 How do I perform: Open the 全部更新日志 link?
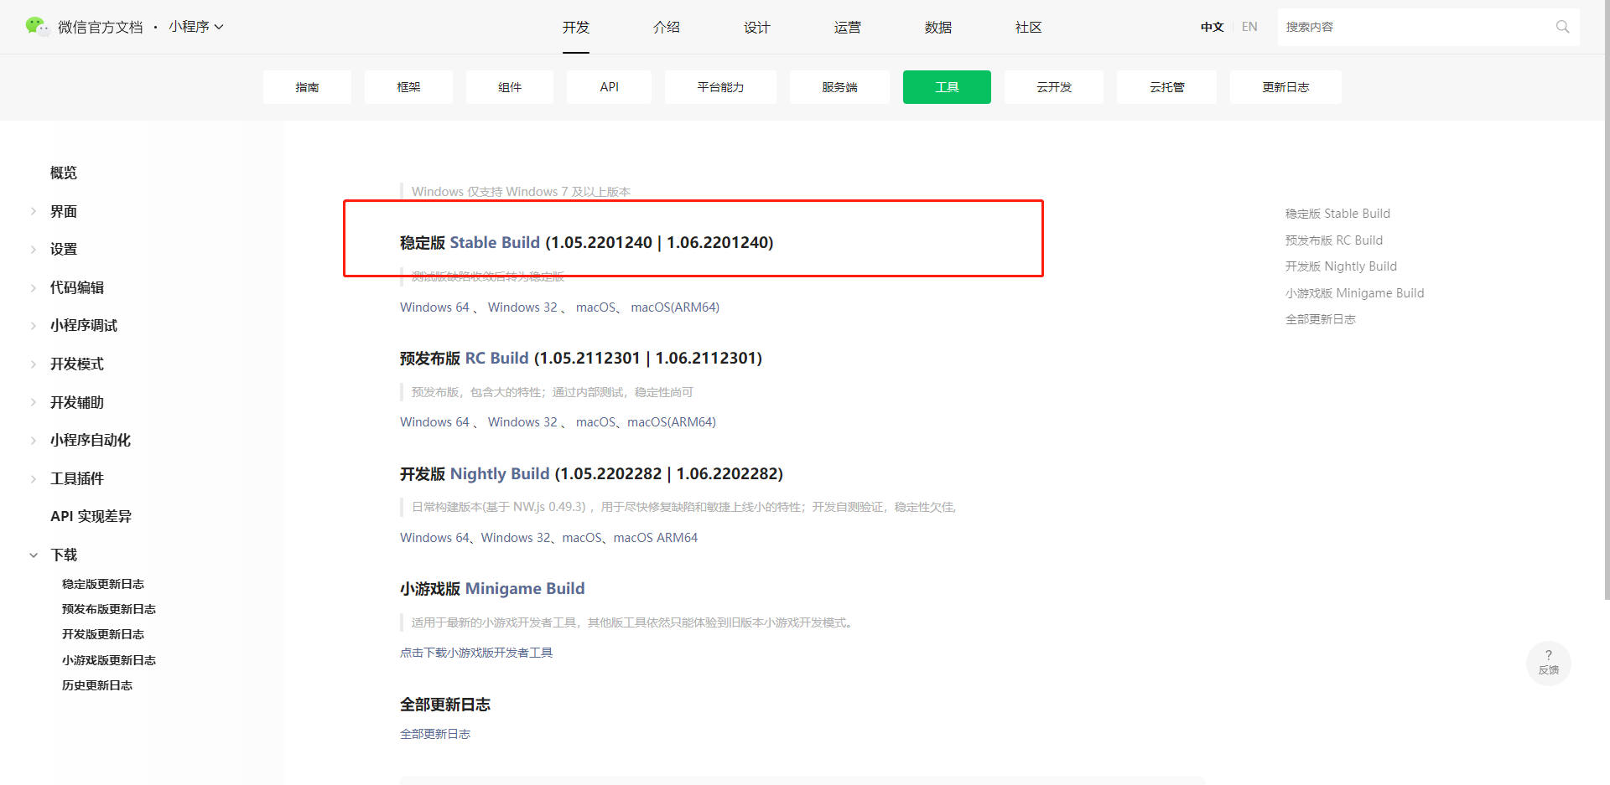(435, 733)
